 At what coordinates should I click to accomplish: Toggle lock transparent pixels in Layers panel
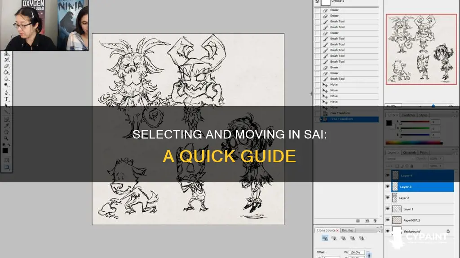coord(397,166)
